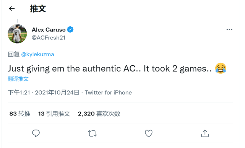Click the tweet text about authentic AC

110,68
